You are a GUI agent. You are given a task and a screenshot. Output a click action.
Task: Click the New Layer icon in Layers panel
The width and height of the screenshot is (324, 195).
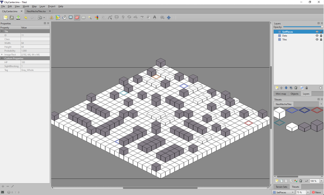click(277, 88)
